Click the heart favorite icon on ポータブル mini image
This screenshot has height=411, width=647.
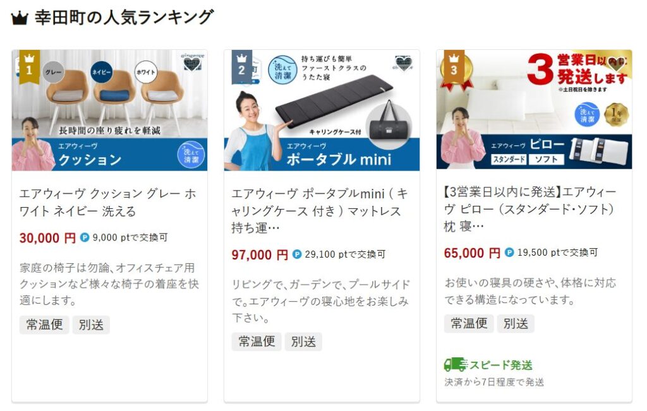coord(403,63)
